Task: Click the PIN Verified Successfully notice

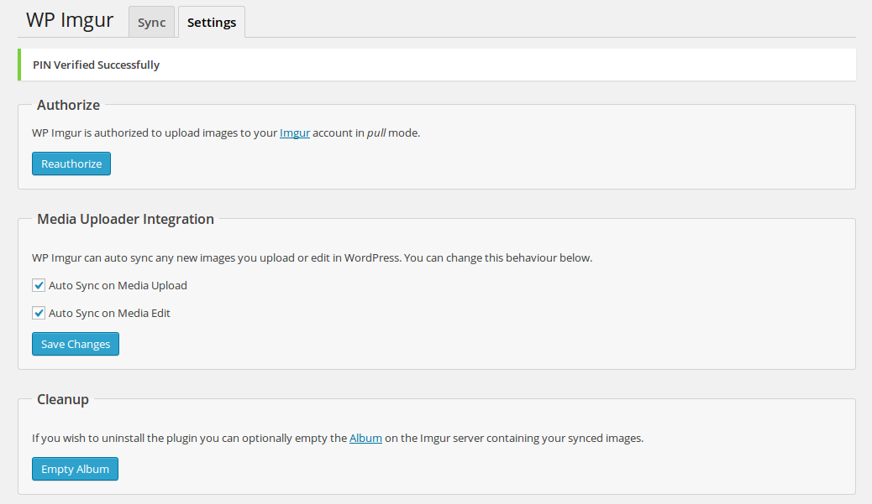Action: tap(437, 65)
